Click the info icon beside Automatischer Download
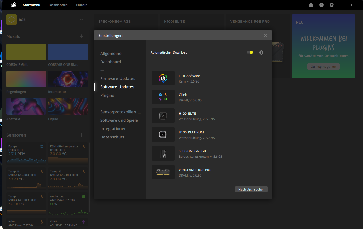Image resolution: width=363 pixels, height=229 pixels. pos(261,52)
